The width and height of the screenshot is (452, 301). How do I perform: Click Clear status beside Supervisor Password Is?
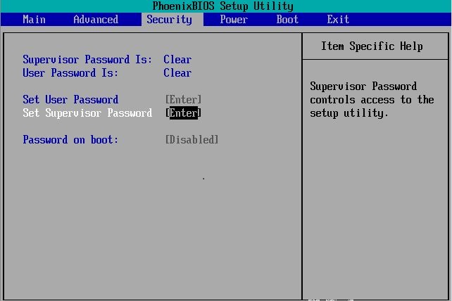(177, 60)
